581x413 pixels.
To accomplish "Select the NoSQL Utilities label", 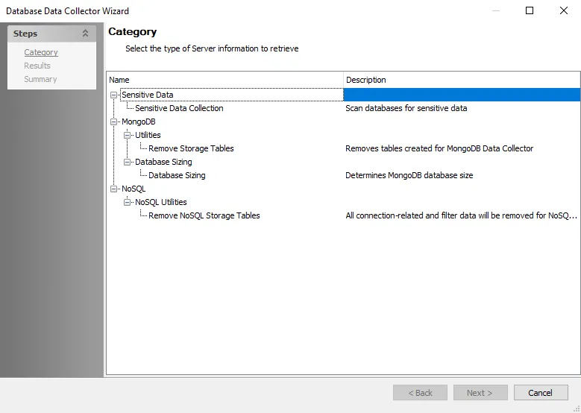I will [161, 202].
